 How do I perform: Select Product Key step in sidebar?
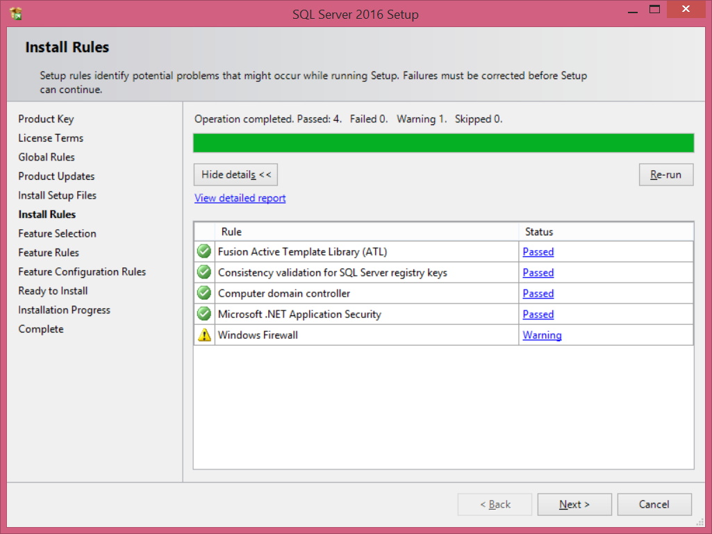click(46, 119)
